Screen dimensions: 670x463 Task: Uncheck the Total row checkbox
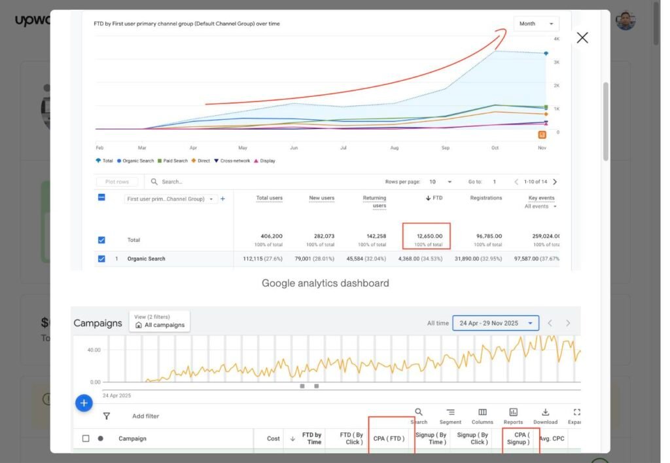click(x=101, y=240)
